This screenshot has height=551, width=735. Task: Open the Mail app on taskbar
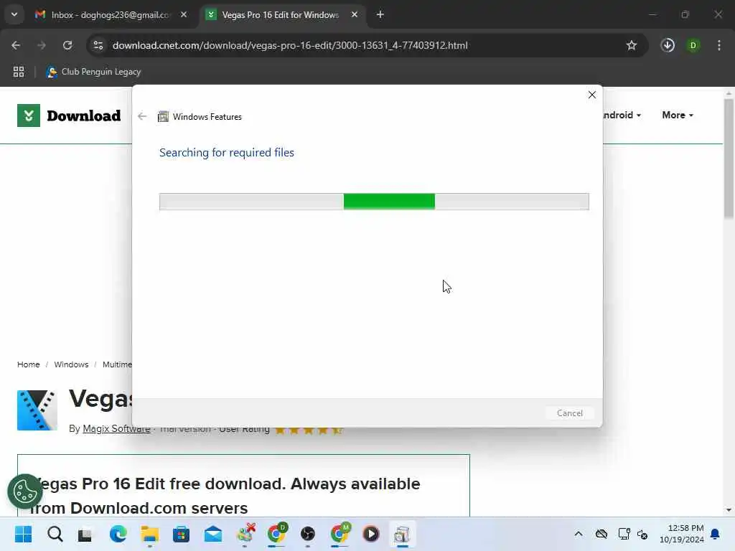pyautogui.click(x=212, y=534)
